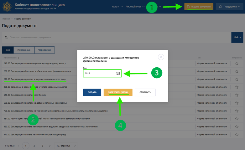The image size is (245, 150).
Task: Switch to the Черновики tab
Action: [44, 50]
